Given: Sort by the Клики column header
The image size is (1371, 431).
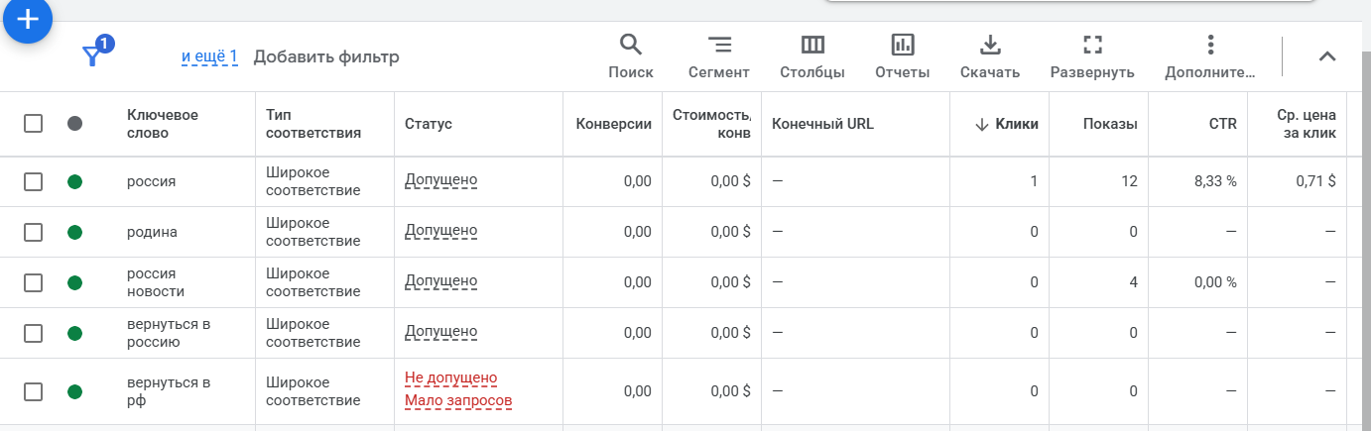Looking at the screenshot, I should coord(1007,124).
